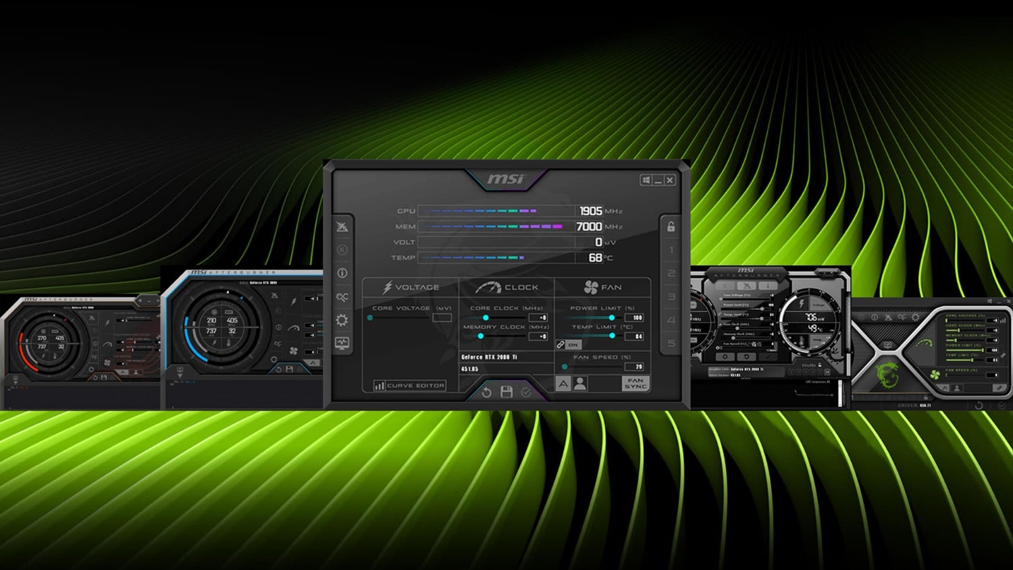Click the Windows startup icon in the center window title bar
1013x570 pixels.
646,180
